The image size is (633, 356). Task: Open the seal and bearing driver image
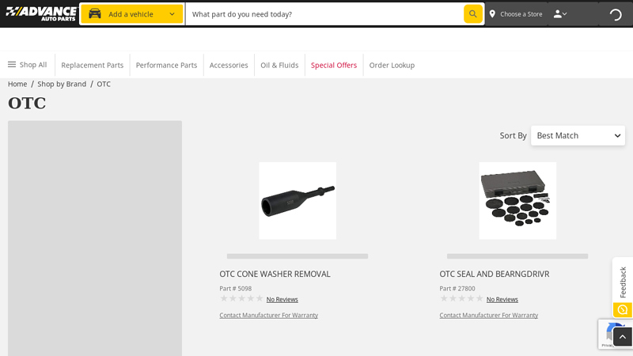coord(517,201)
